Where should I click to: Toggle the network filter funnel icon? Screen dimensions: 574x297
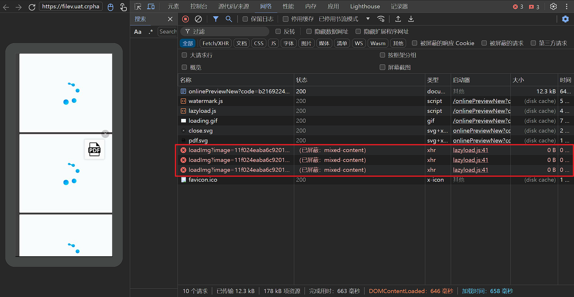[216, 19]
